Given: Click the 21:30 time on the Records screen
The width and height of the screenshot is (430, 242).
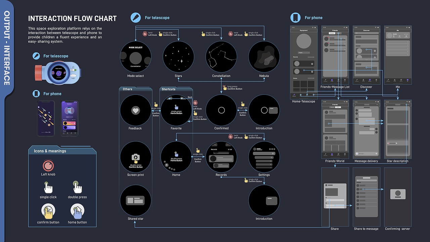Looking at the screenshot, I should coord(230,149).
